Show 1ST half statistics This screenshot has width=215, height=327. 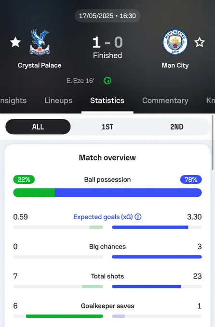point(107,126)
